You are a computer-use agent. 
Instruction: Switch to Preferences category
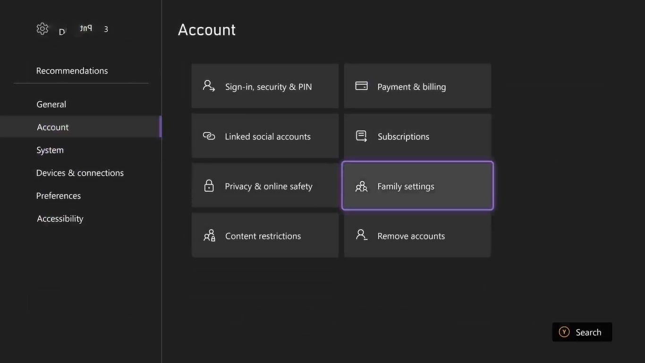point(59,196)
